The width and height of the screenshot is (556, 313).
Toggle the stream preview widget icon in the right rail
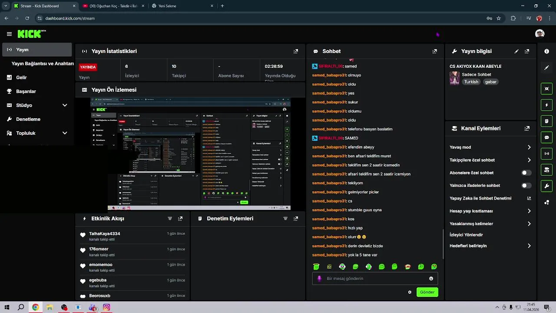tap(546, 89)
